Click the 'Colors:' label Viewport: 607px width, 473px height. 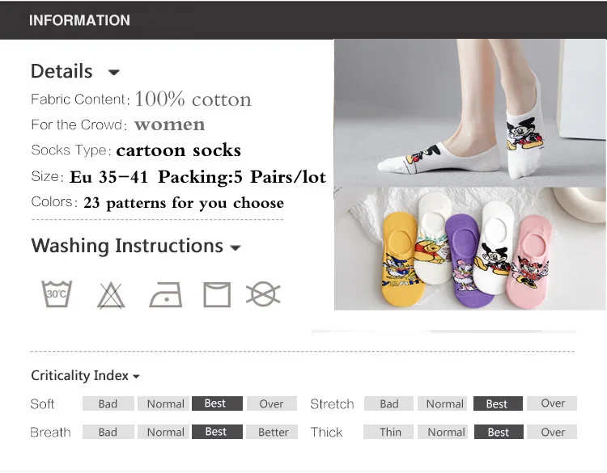click(54, 202)
